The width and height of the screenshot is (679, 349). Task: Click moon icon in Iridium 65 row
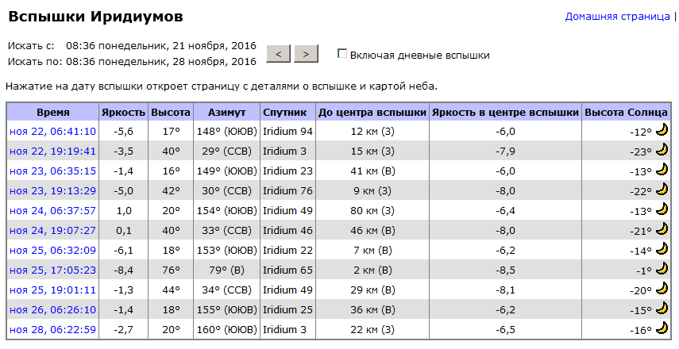coord(662,268)
